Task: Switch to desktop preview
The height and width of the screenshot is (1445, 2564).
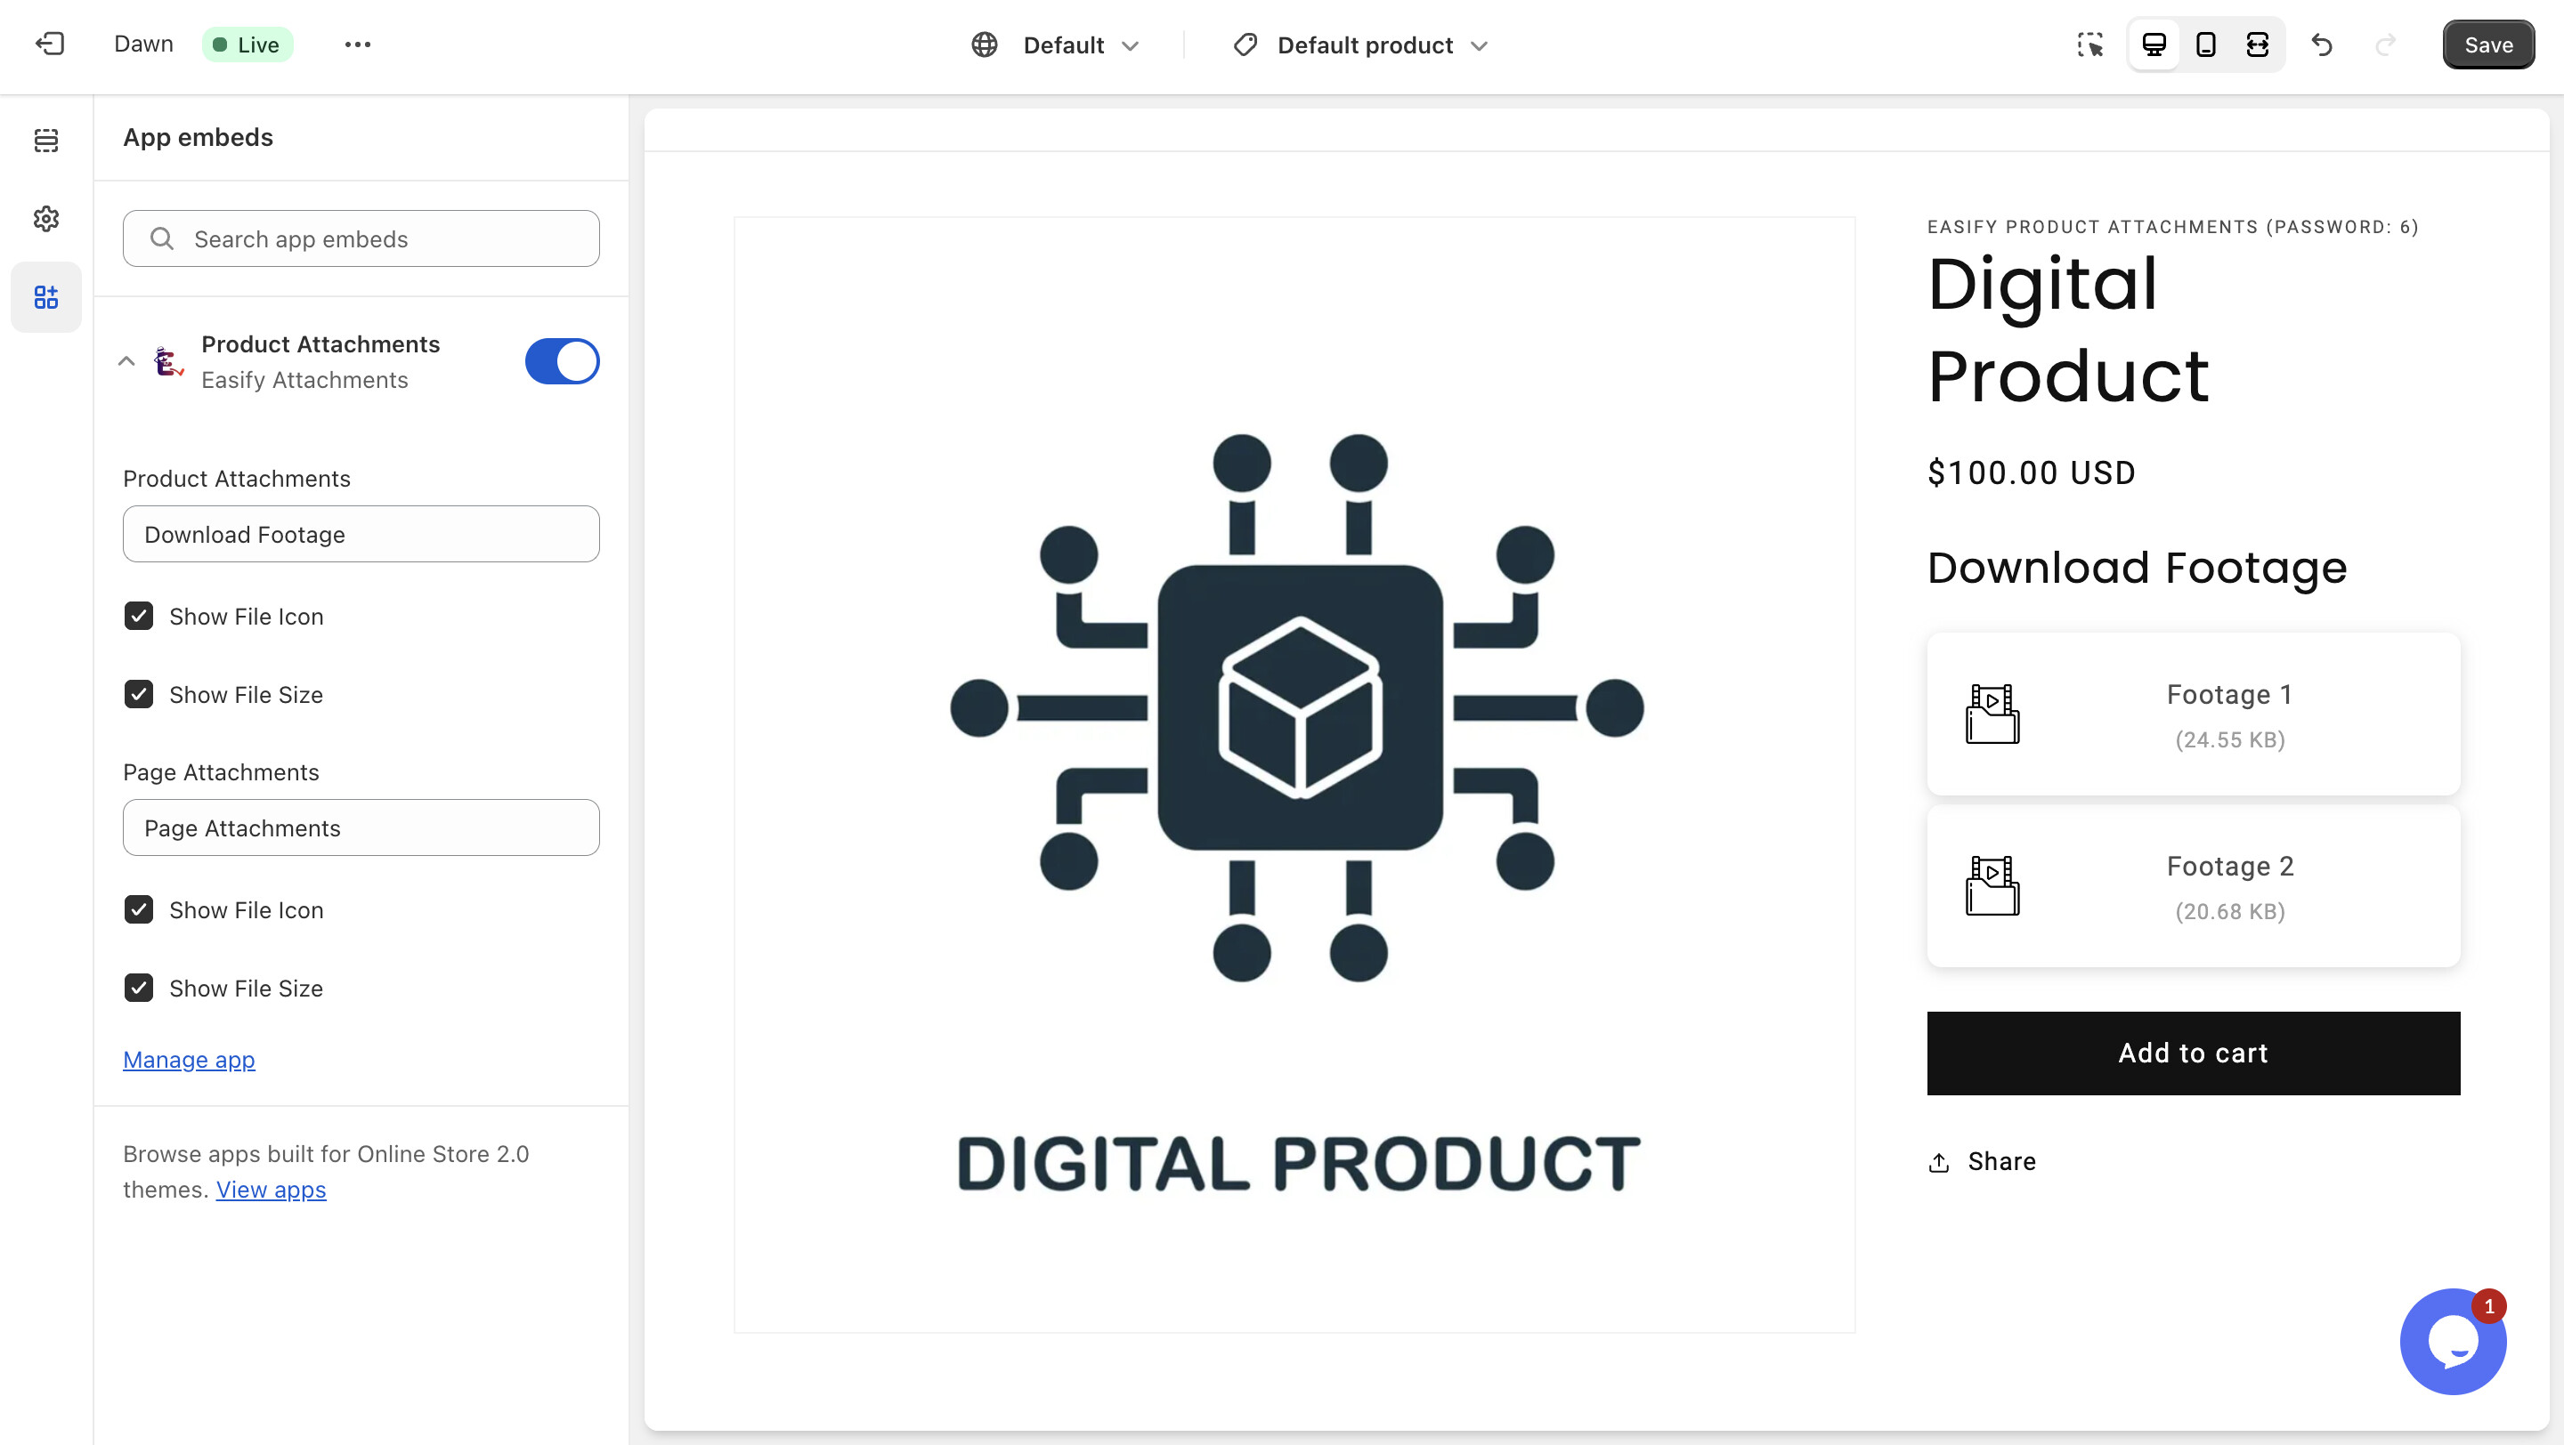Action: click(x=2154, y=44)
